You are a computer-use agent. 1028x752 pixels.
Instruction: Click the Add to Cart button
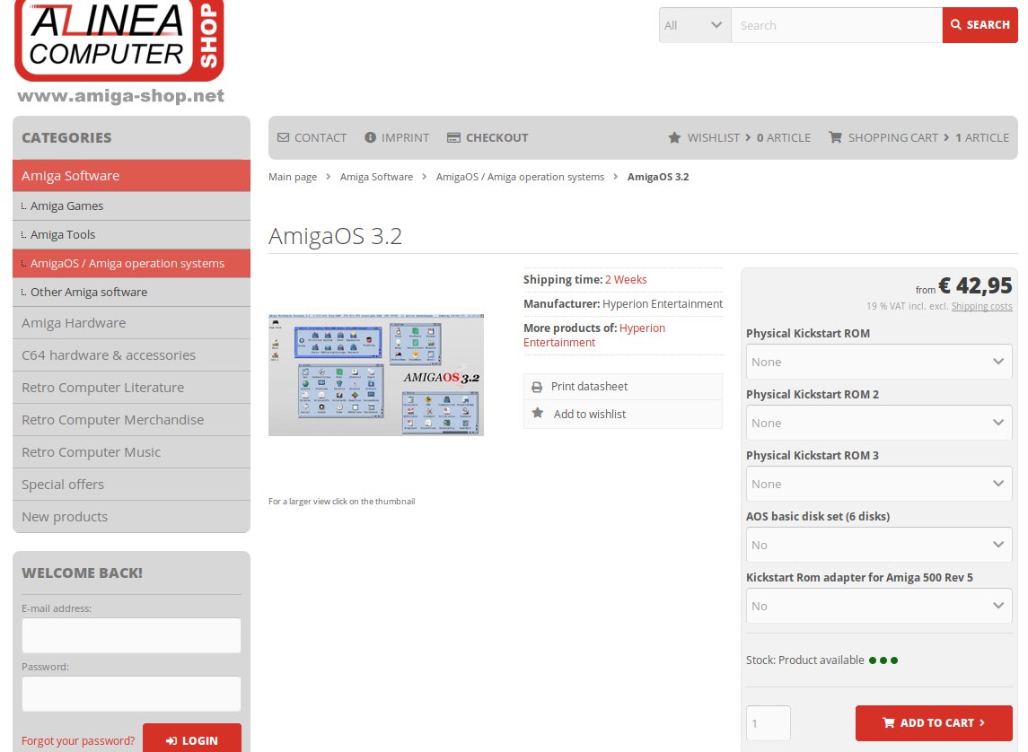pyautogui.click(x=934, y=722)
